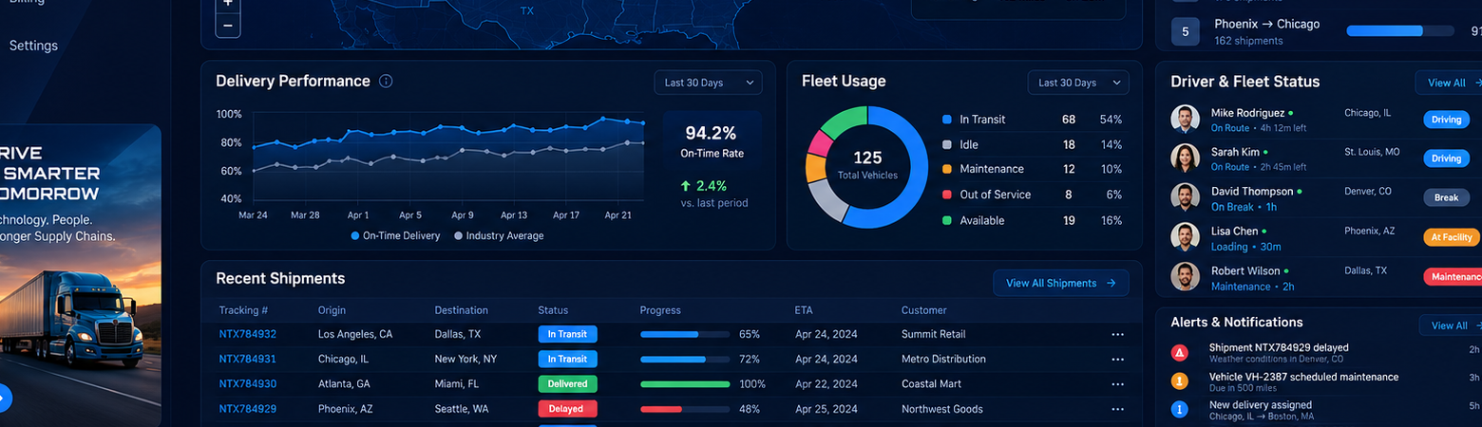Click the Out of Service legend dot
The width and height of the screenshot is (1482, 427).
[x=946, y=195]
